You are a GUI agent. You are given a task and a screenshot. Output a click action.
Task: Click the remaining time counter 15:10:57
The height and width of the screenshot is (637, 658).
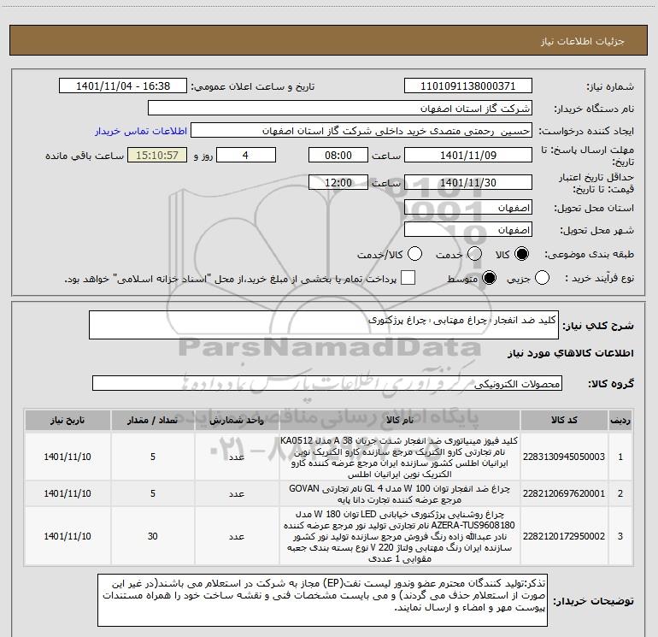tap(157, 155)
